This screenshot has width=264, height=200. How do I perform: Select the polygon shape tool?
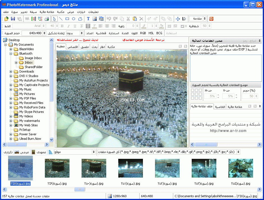click(x=80, y=19)
